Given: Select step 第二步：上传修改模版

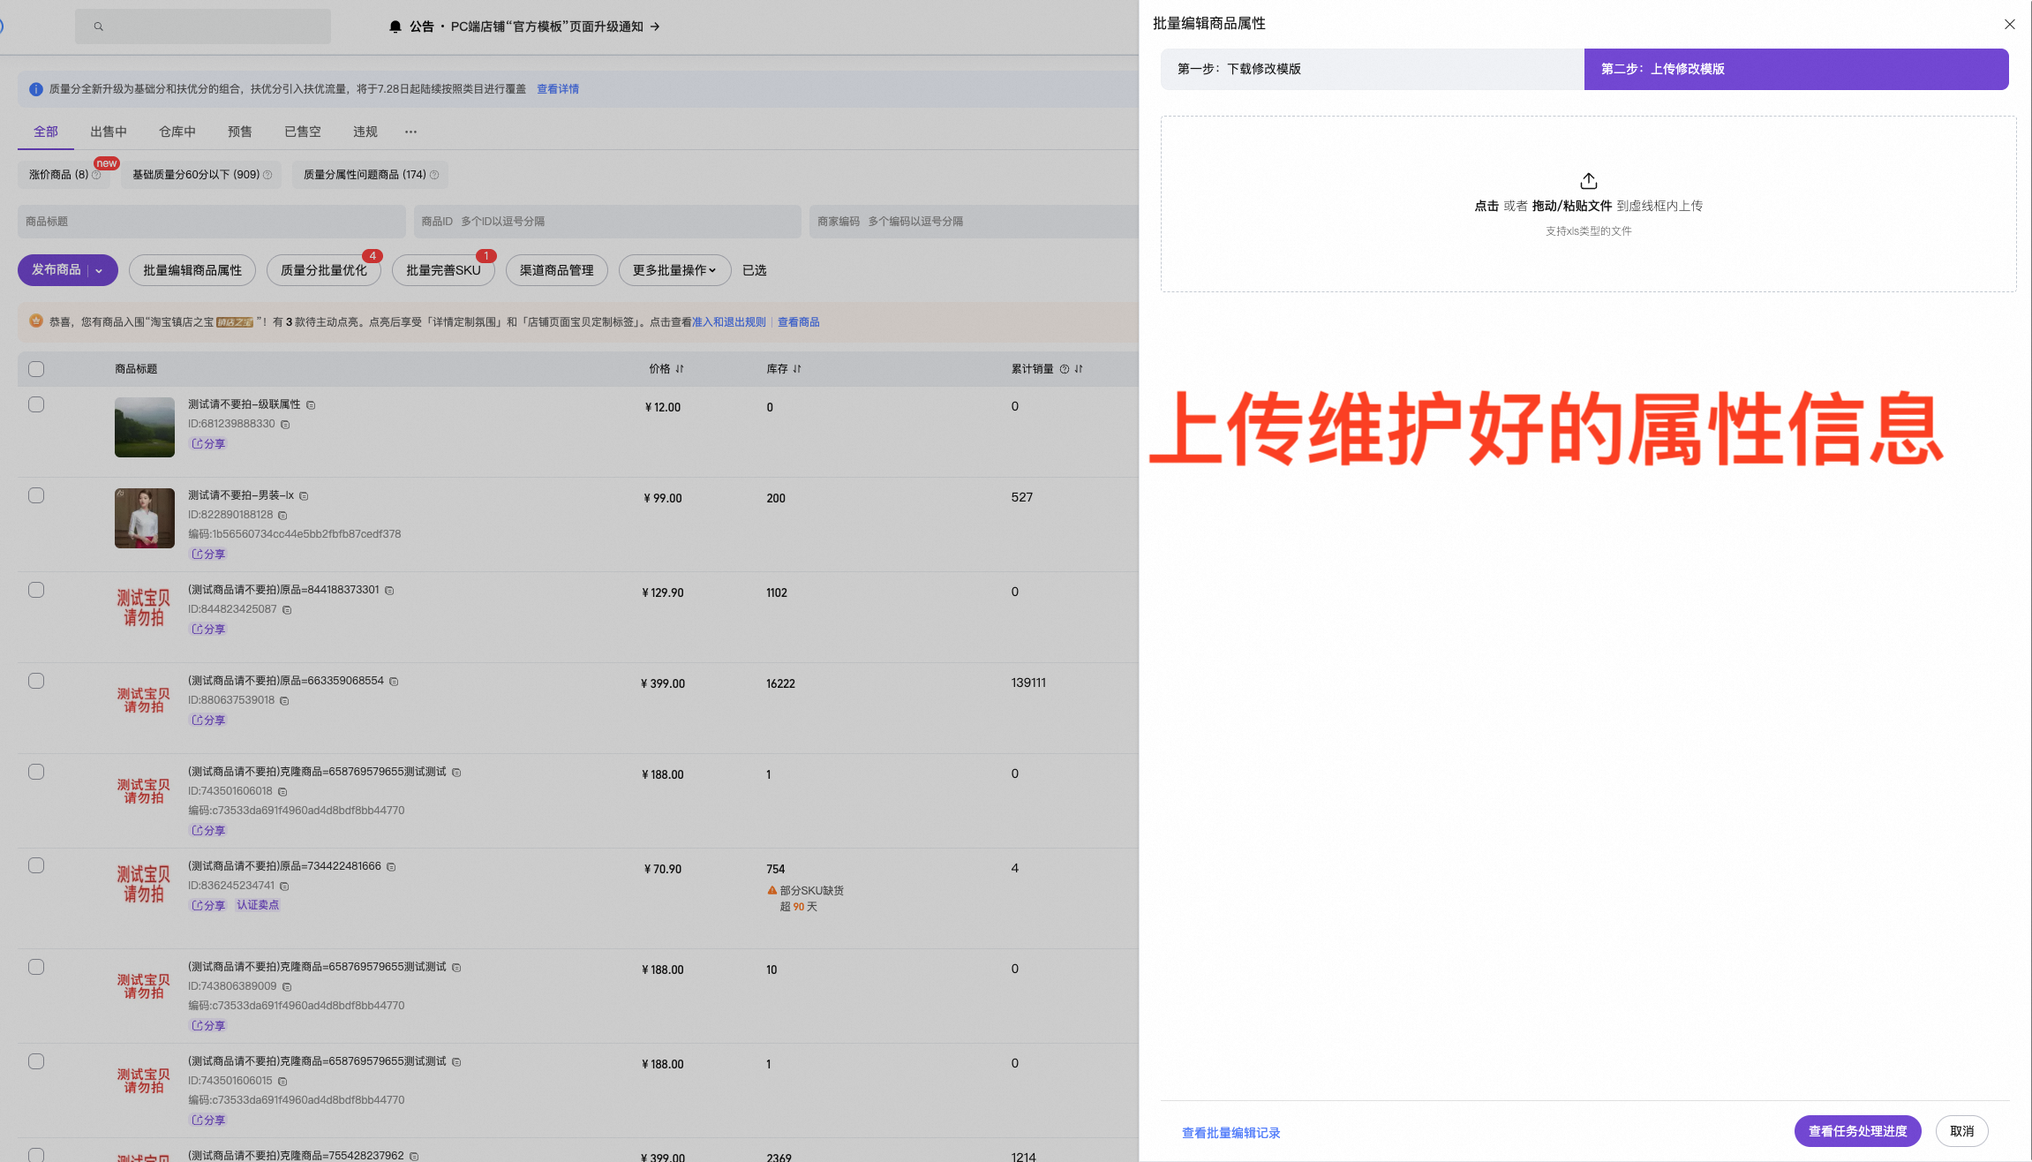Looking at the screenshot, I should [1796, 69].
